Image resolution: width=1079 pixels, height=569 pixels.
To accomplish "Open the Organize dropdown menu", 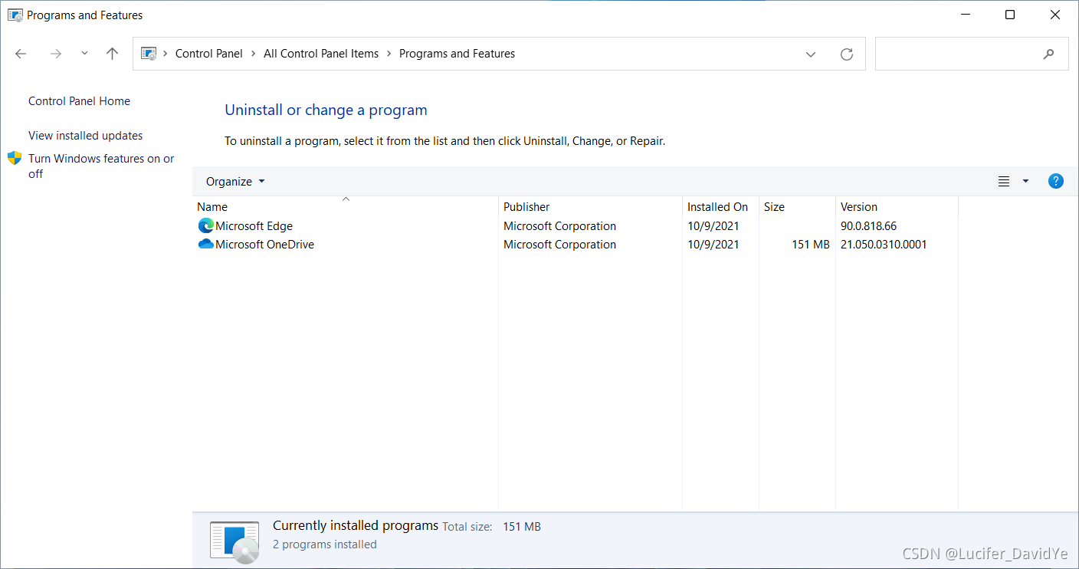I will 234,181.
